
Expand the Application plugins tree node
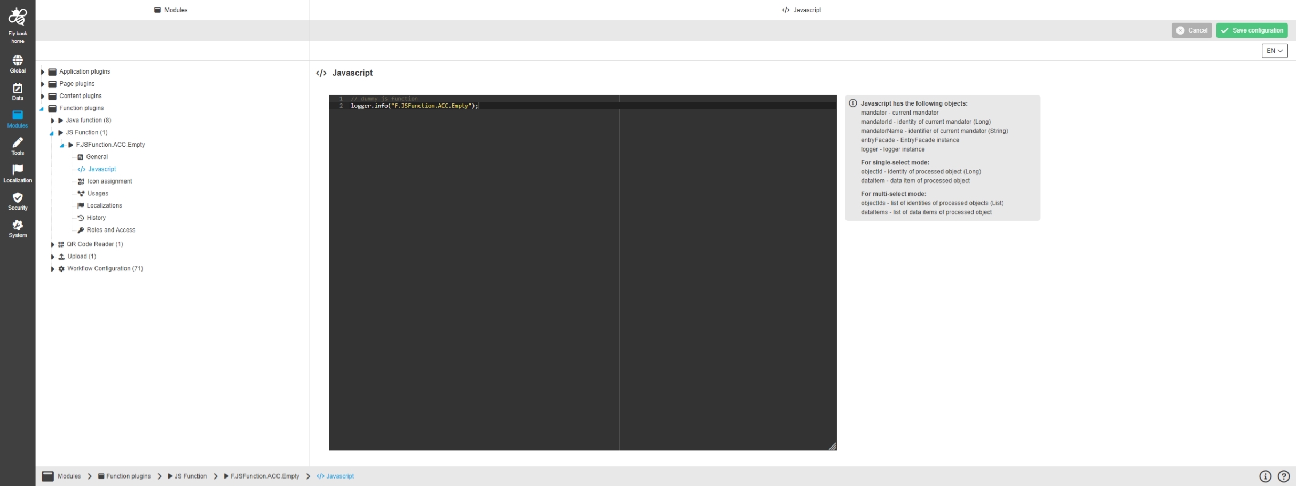point(43,71)
